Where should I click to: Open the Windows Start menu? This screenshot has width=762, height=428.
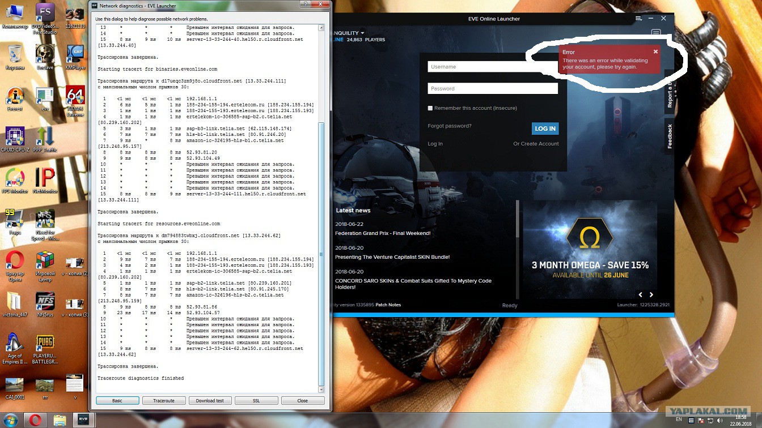(x=11, y=420)
